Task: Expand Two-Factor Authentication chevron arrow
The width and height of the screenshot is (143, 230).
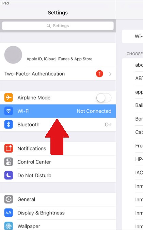Action: (110, 74)
